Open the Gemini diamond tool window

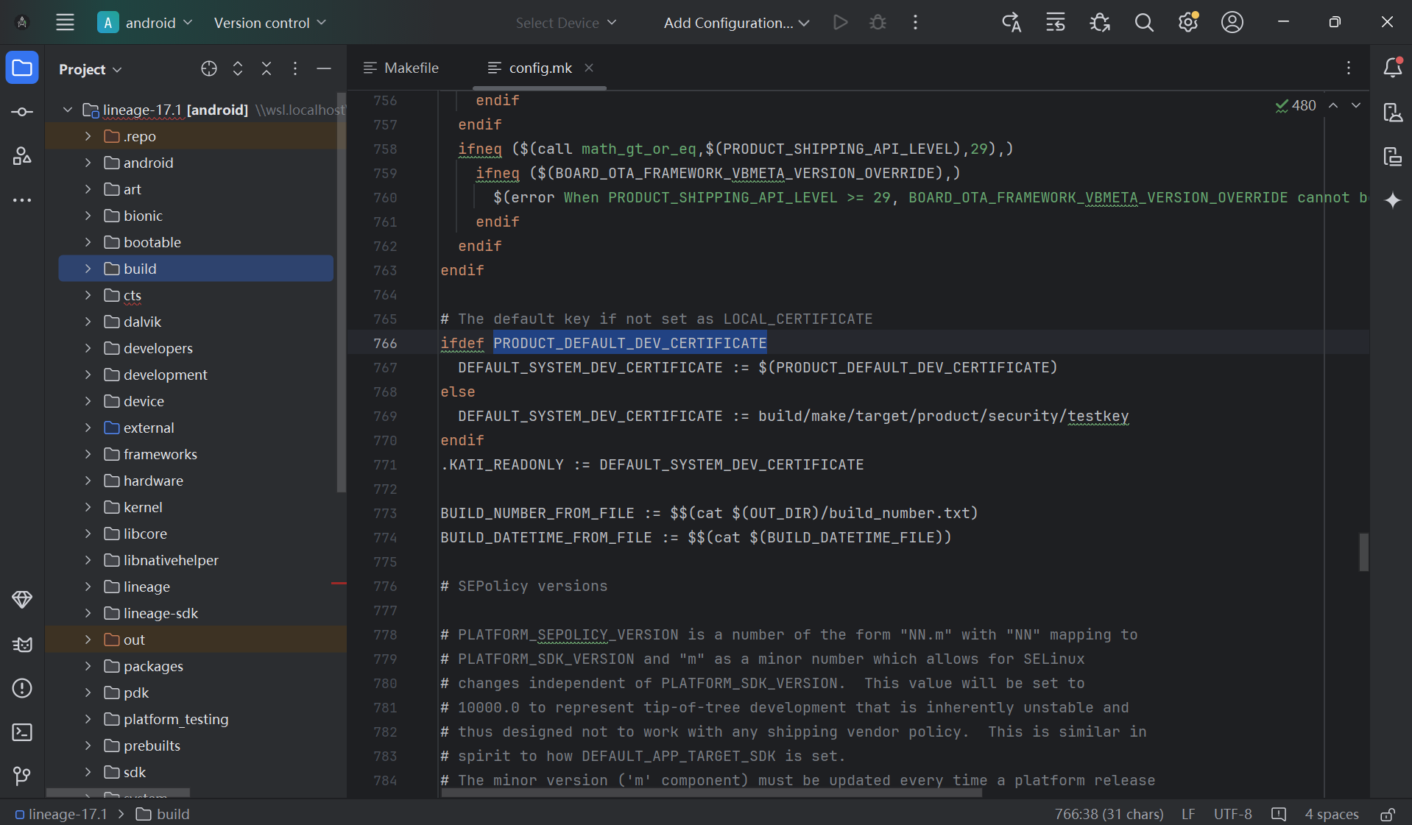(x=22, y=600)
